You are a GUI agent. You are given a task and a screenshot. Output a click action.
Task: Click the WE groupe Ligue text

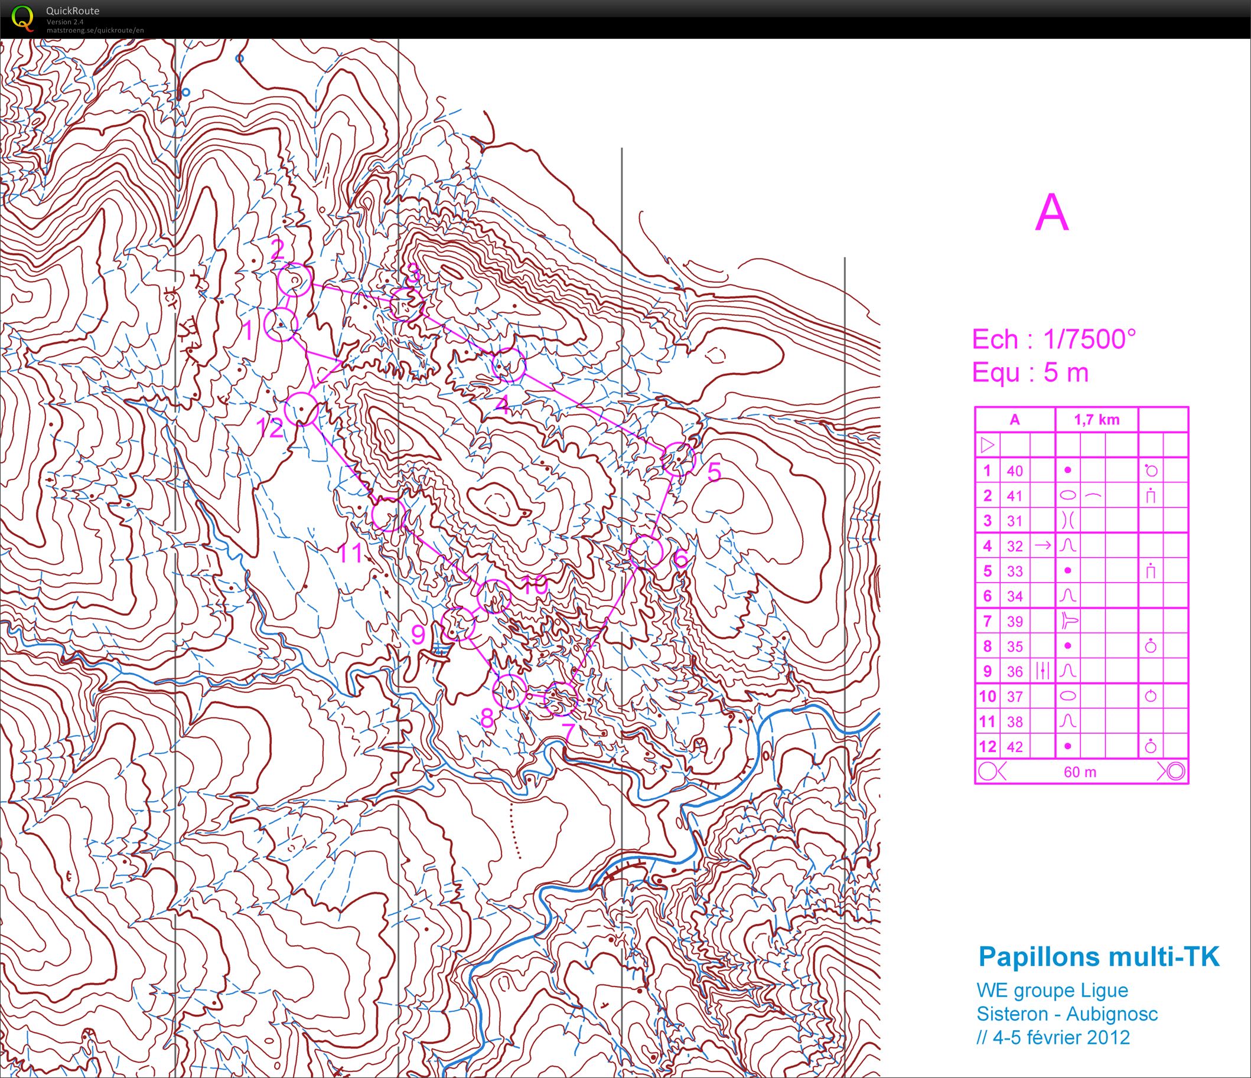click(1053, 991)
